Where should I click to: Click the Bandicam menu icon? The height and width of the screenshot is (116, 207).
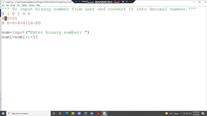pyautogui.click(x=76, y=2)
